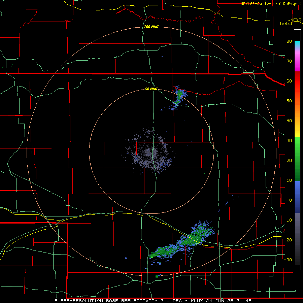Click the '-20' value on dBZ scale
Screen dimensions: 303x303
(288, 240)
